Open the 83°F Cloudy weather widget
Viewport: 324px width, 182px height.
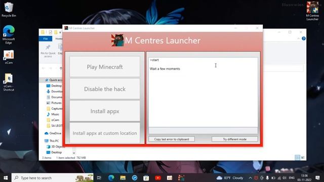pyautogui.click(x=230, y=177)
